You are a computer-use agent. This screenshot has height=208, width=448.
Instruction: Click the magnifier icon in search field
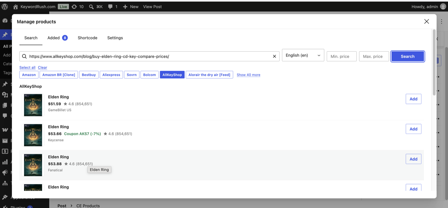coord(24,56)
